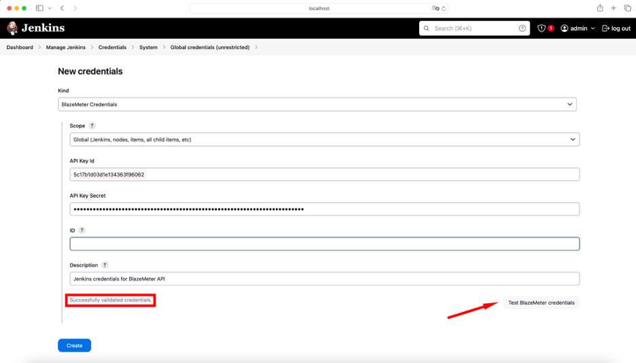The height and width of the screenshot is (363, 636).
Task: Open a new tab with the plus icon
Action: (x=614, y=8)
